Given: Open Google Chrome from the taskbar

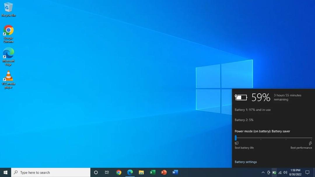Looking at the screenshot, I should tap(119, 172).
